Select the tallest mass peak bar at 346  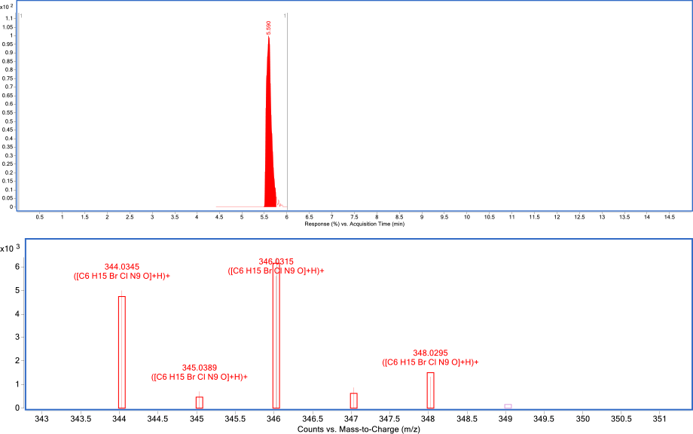pos(276,339)
